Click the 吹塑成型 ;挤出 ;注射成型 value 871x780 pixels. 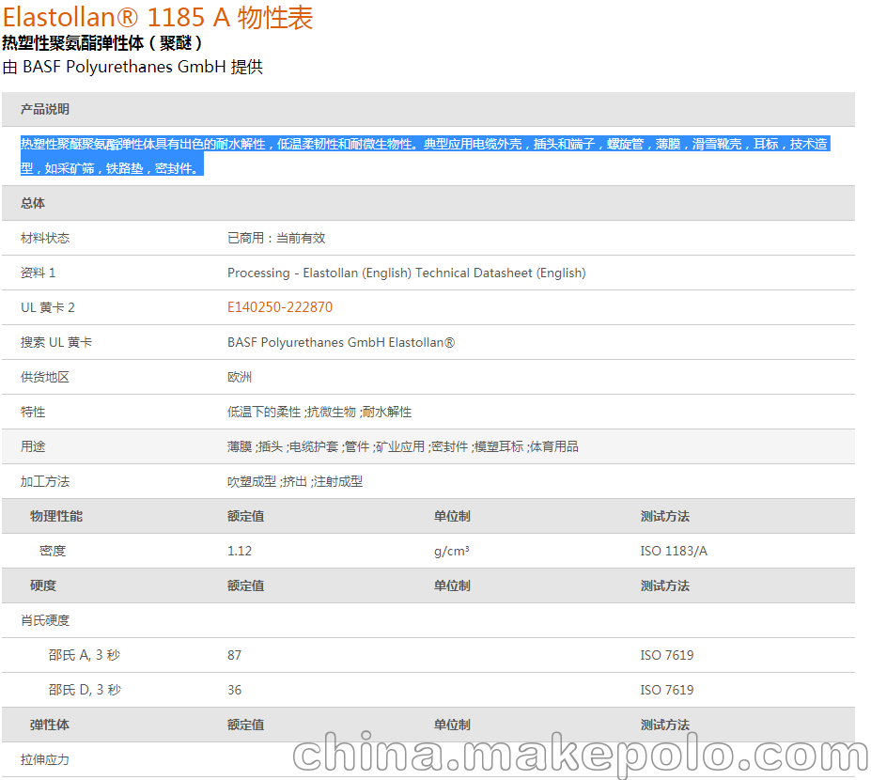[295, 482]
